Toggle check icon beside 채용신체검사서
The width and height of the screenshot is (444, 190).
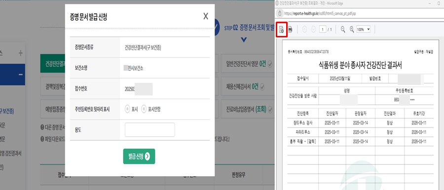[262, 87]
